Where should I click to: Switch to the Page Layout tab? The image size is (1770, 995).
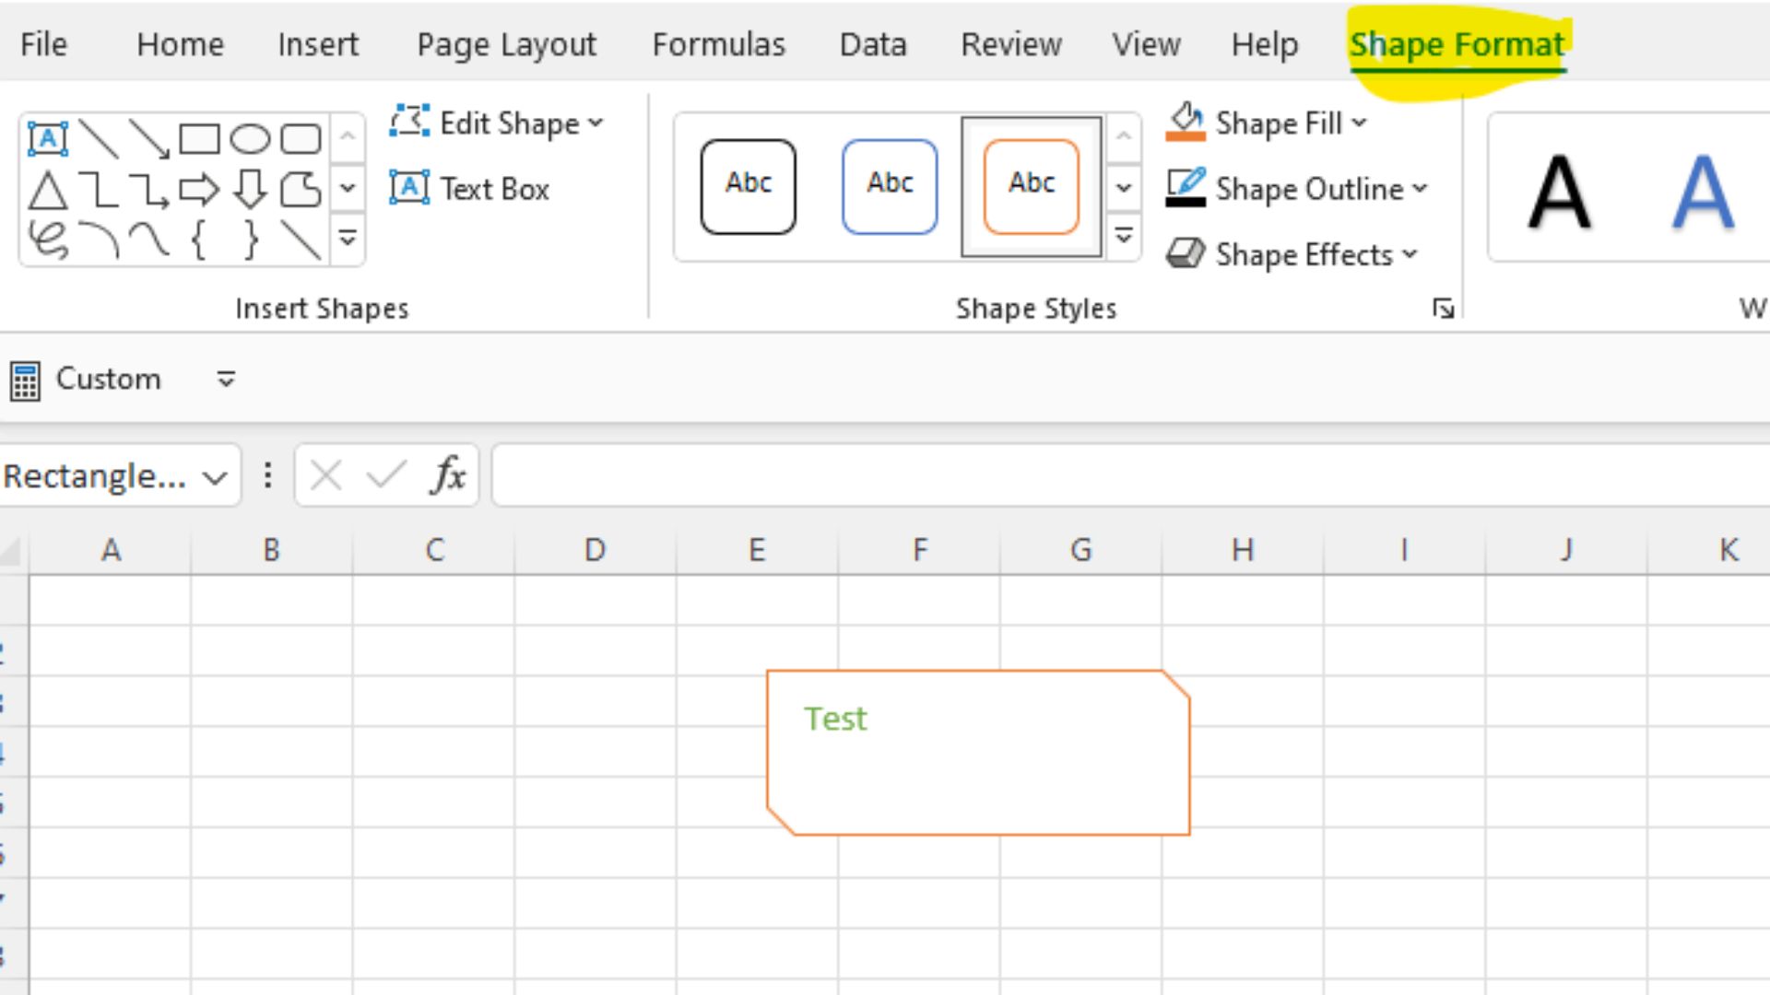506,44
